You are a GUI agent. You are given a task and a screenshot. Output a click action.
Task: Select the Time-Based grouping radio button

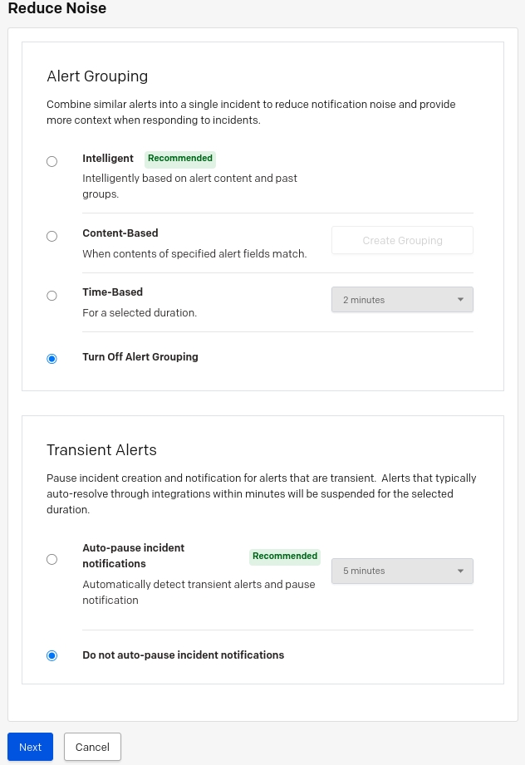click(x=52, y=296)
